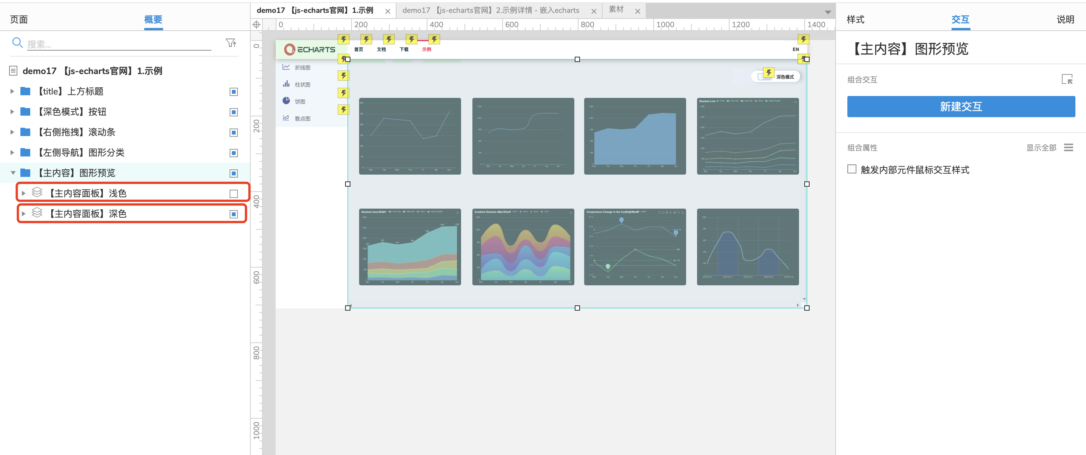The height and width of the screenshot is (455, 1086).
Task: Click the 显示全部 link
Action: tap(1041, 148)
